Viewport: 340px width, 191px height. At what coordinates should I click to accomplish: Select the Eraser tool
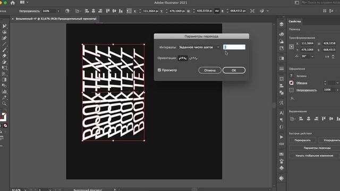click(x=4, y=56)
